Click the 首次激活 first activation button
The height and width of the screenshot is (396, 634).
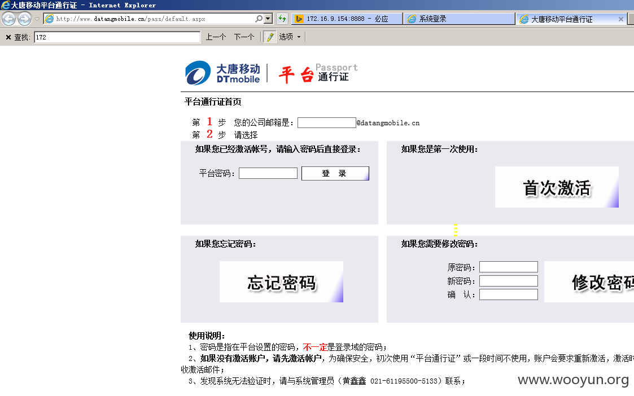click(557, 187)
